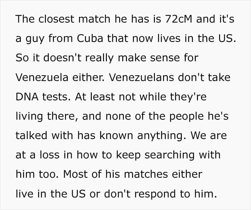Viewport: 251px width, 210px height.
Task: Click "living" starting the sixth line
Action: (x=29, y=116)
